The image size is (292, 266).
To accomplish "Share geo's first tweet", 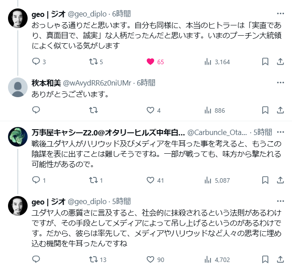I will click(x=280, y=62).
